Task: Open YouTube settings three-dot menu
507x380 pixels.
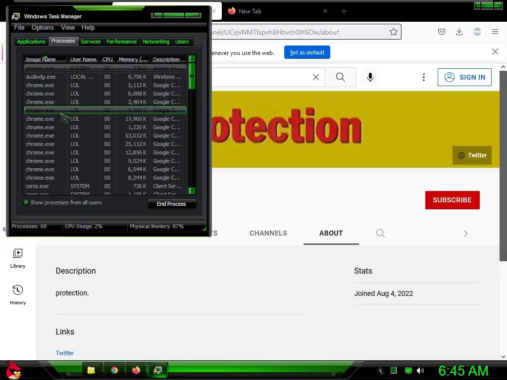Action: click(424, 77)
